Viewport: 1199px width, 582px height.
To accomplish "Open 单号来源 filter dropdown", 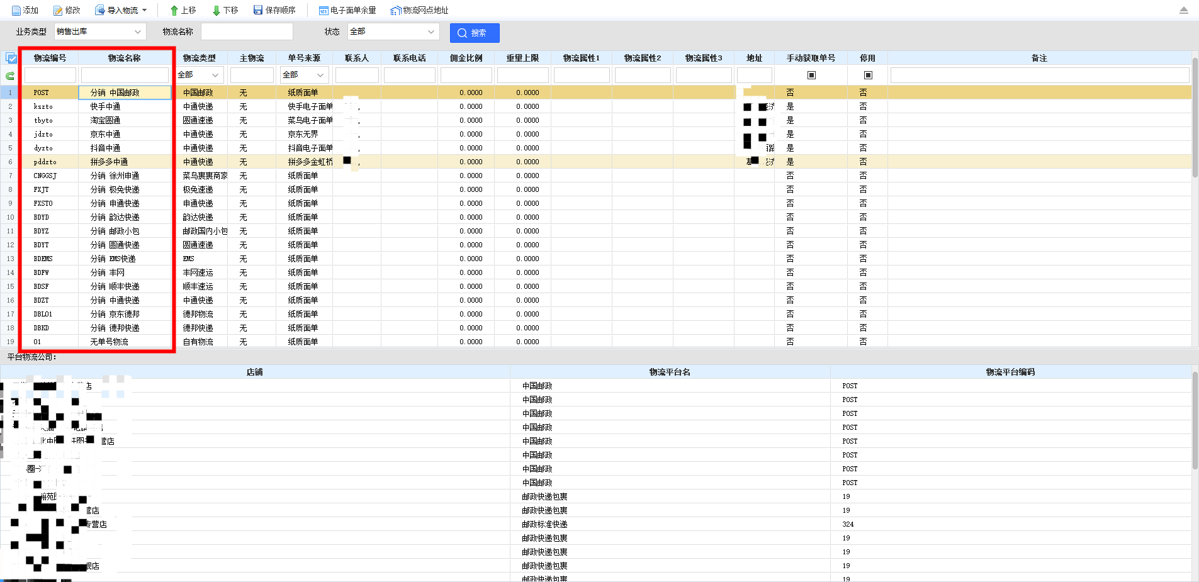I will pyautogui.click(x=304, y=75).
